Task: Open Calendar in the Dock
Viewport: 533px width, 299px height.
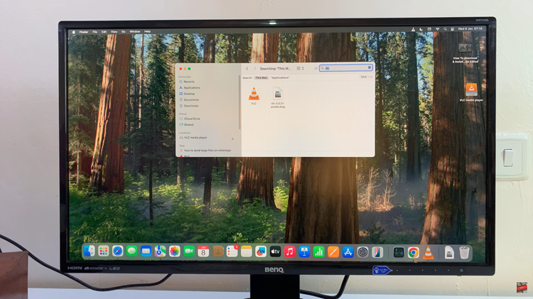Action: 203,251
